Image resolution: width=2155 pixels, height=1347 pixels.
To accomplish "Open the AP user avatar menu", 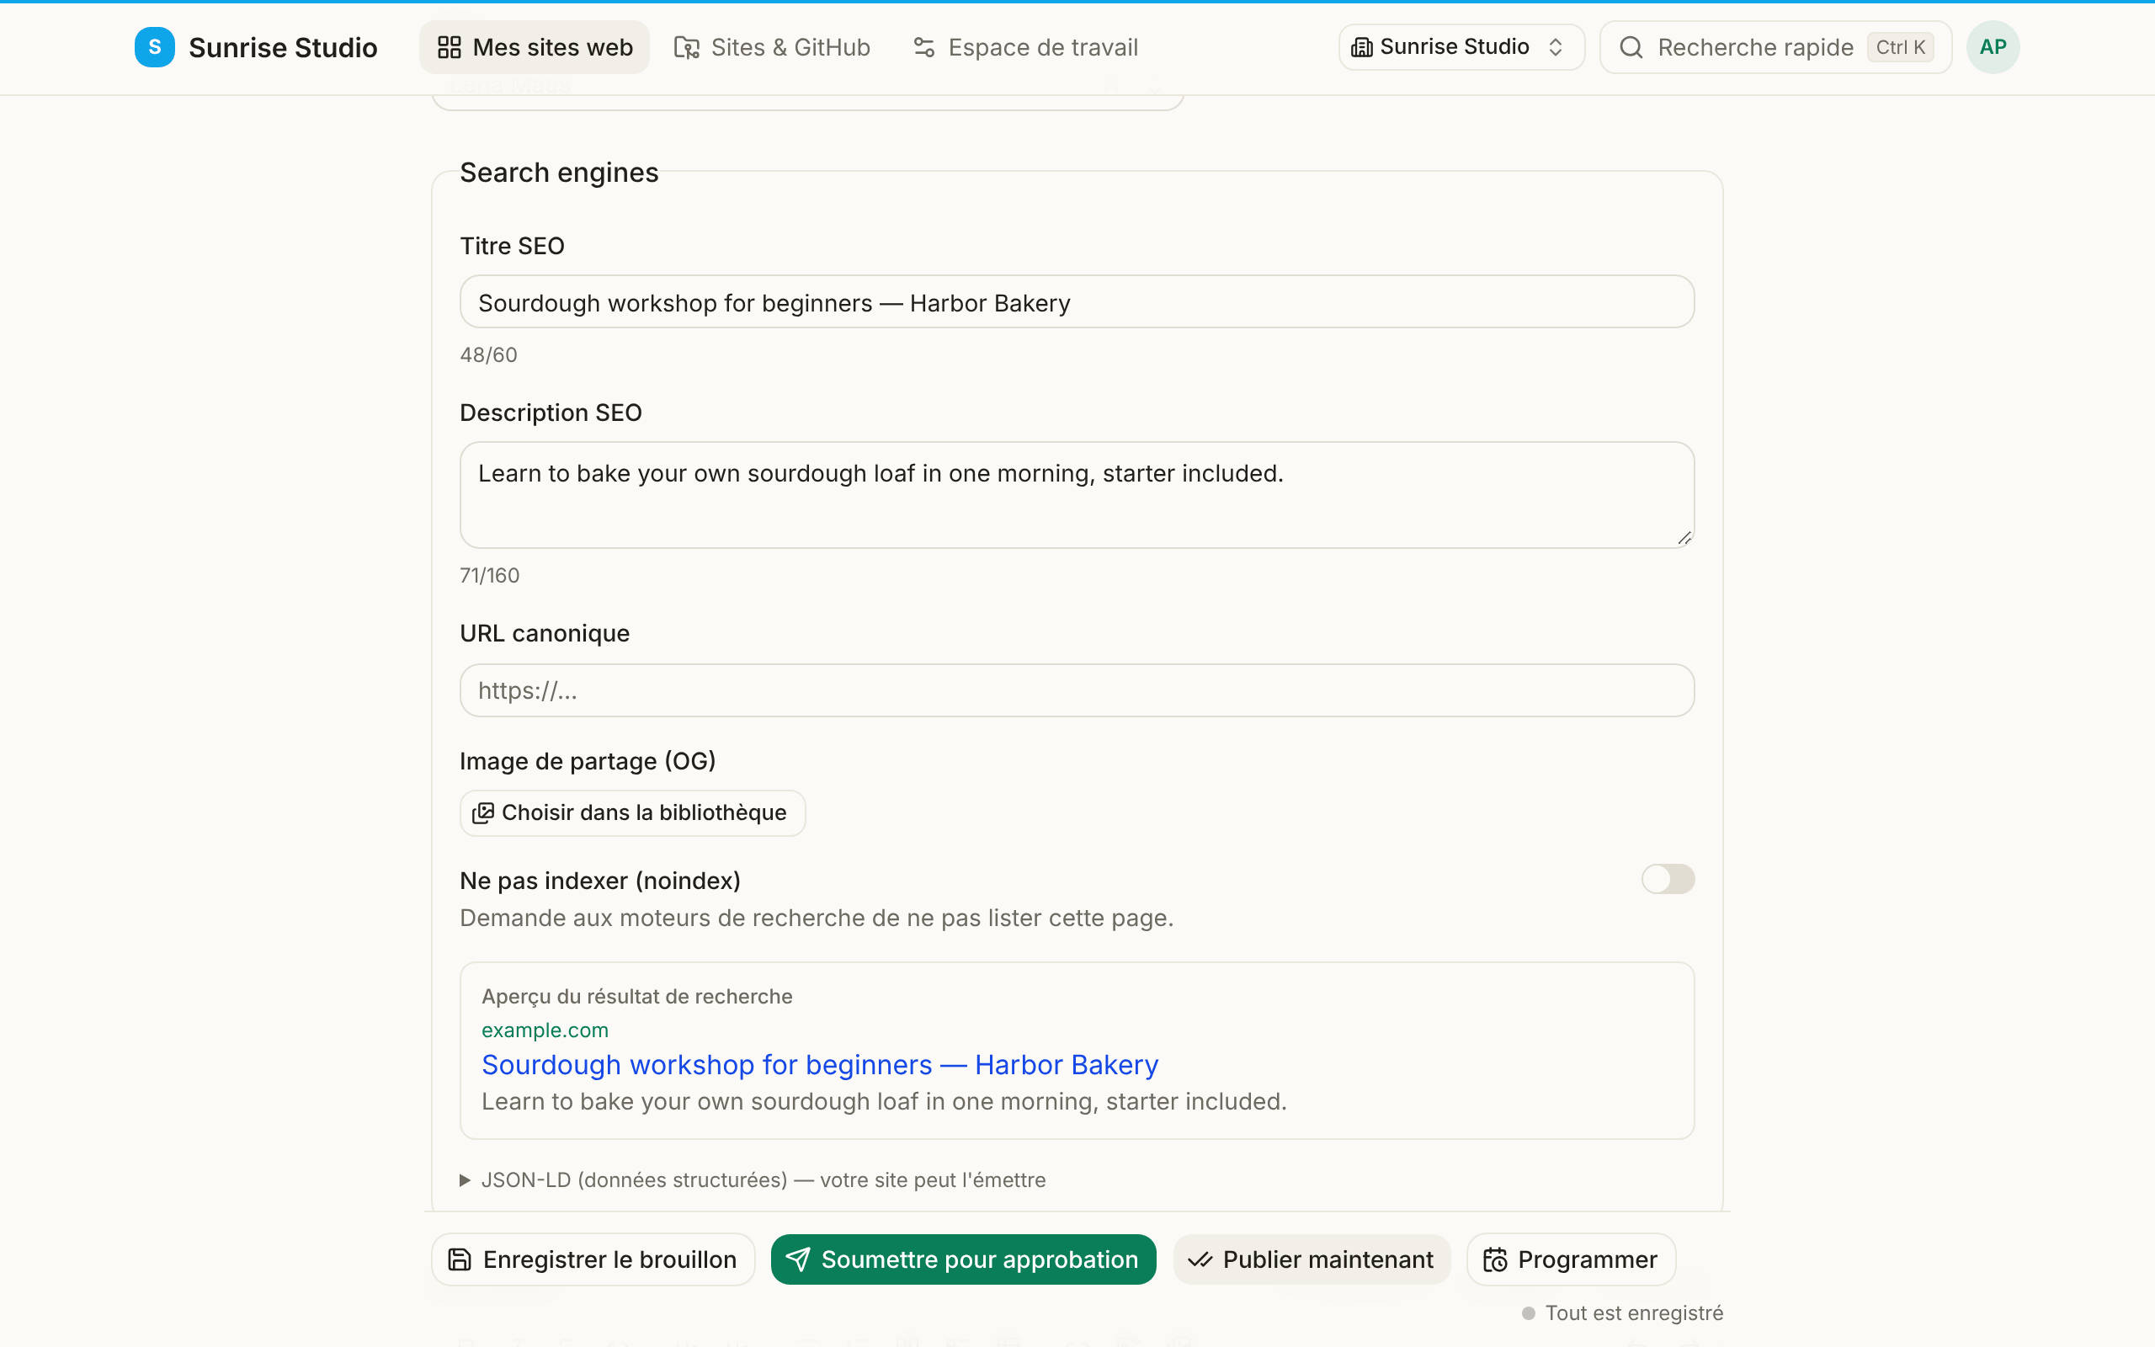I will coord(1992,47).
